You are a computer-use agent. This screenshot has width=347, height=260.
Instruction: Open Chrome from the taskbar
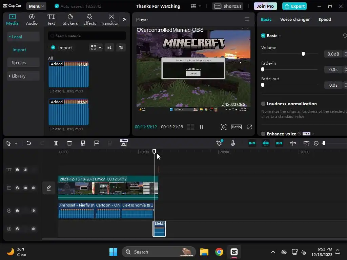(219, 252)
